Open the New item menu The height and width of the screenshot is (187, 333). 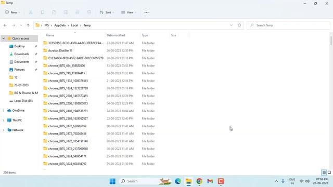12,12
